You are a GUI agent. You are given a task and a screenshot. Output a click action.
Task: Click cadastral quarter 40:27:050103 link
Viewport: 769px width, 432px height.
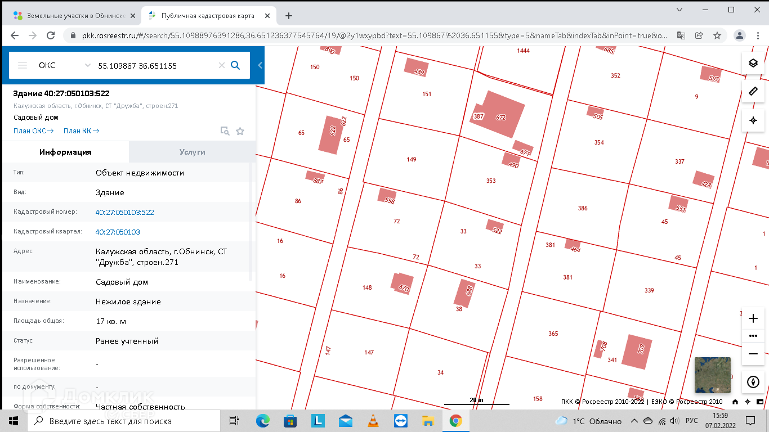click(x=118, y=232)
